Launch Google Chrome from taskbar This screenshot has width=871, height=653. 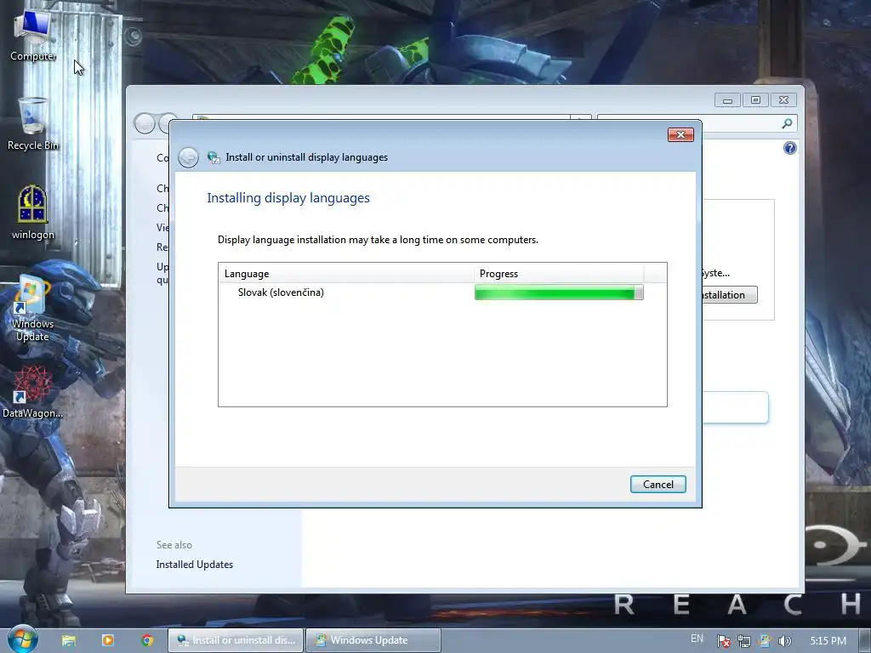point(147,640)
